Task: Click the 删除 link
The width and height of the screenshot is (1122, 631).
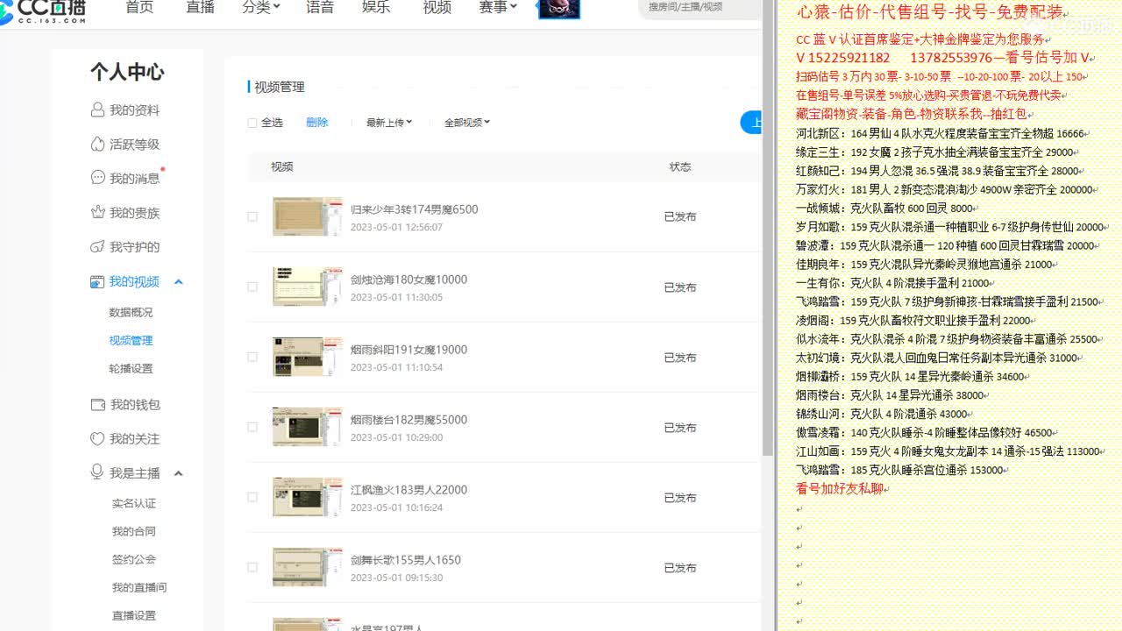Action: click(317, 123)
